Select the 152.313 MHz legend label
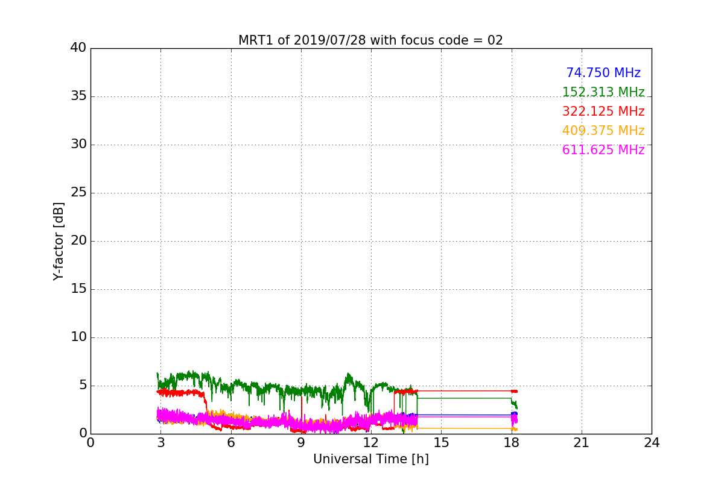Viewport: 724px width, 482px height. point(603,92)
